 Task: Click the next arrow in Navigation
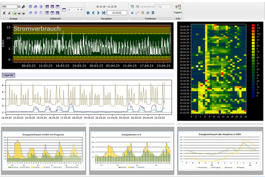pyautogui.click(x=98, y=13)
